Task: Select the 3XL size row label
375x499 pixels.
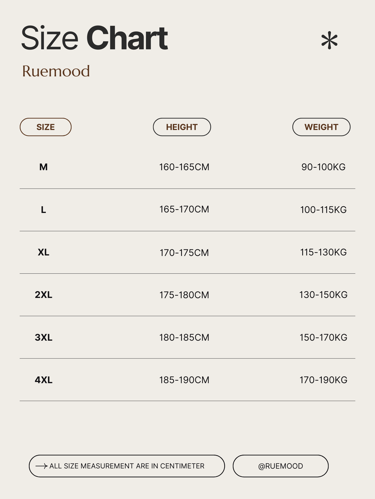Action: click(x=43, y=337)
